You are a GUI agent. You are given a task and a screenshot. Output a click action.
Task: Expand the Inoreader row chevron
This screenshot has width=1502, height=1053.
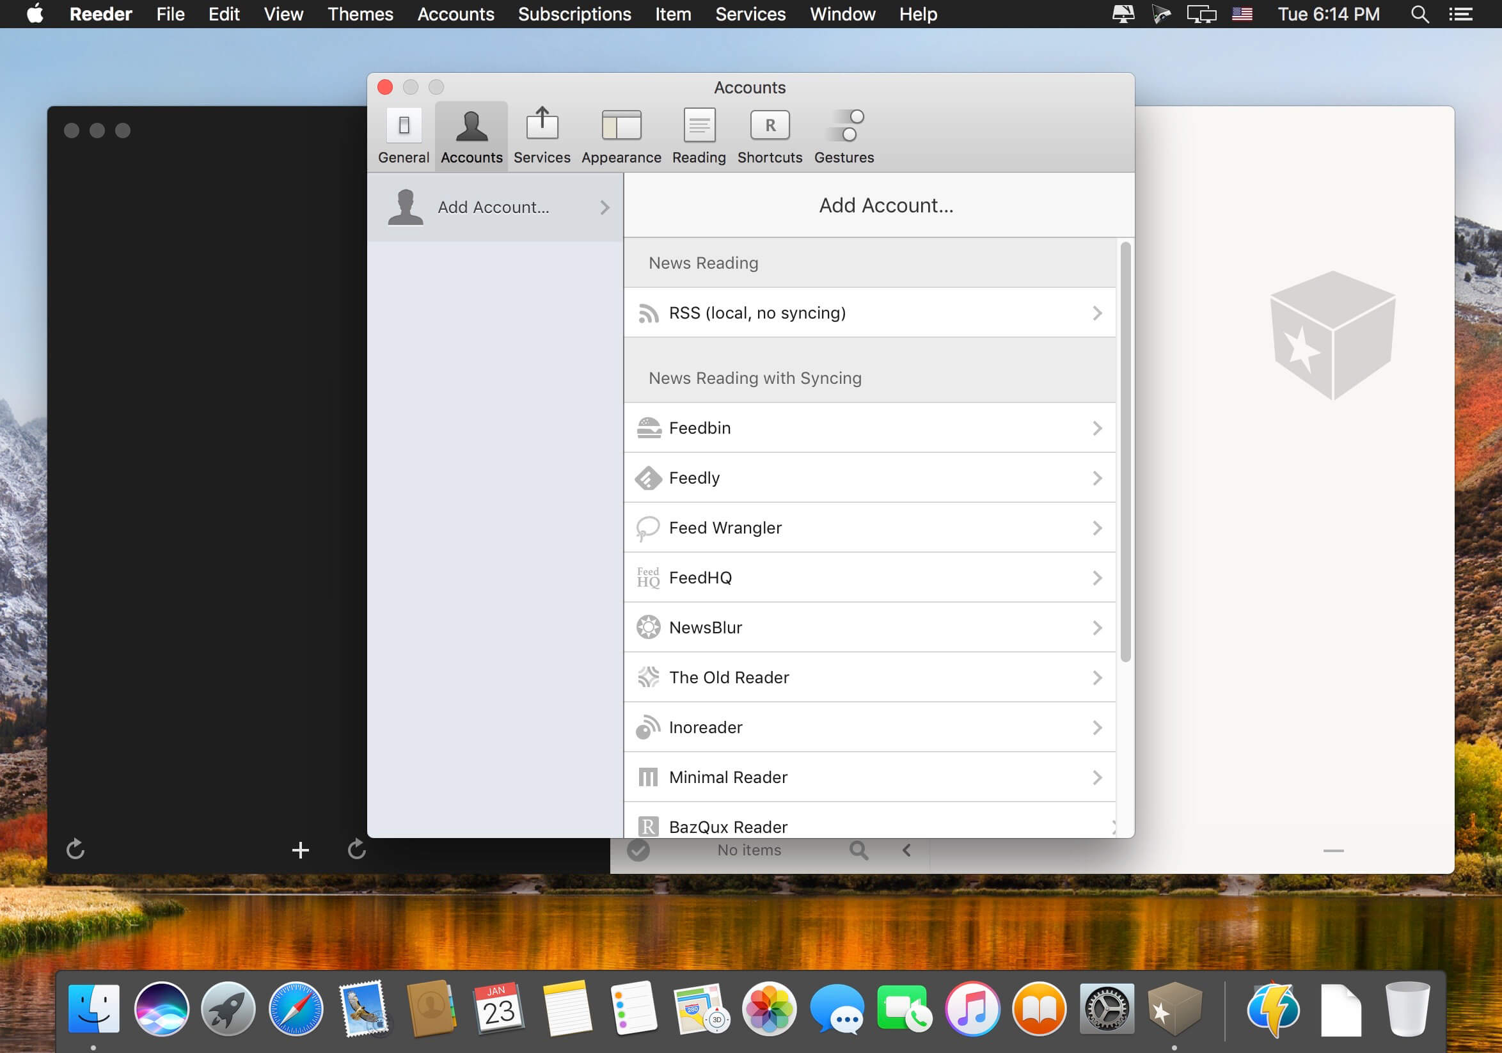tap(1097, 727)
